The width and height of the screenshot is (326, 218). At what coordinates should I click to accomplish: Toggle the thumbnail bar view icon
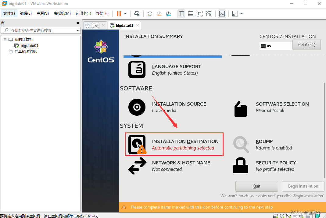tap(190, 14)
